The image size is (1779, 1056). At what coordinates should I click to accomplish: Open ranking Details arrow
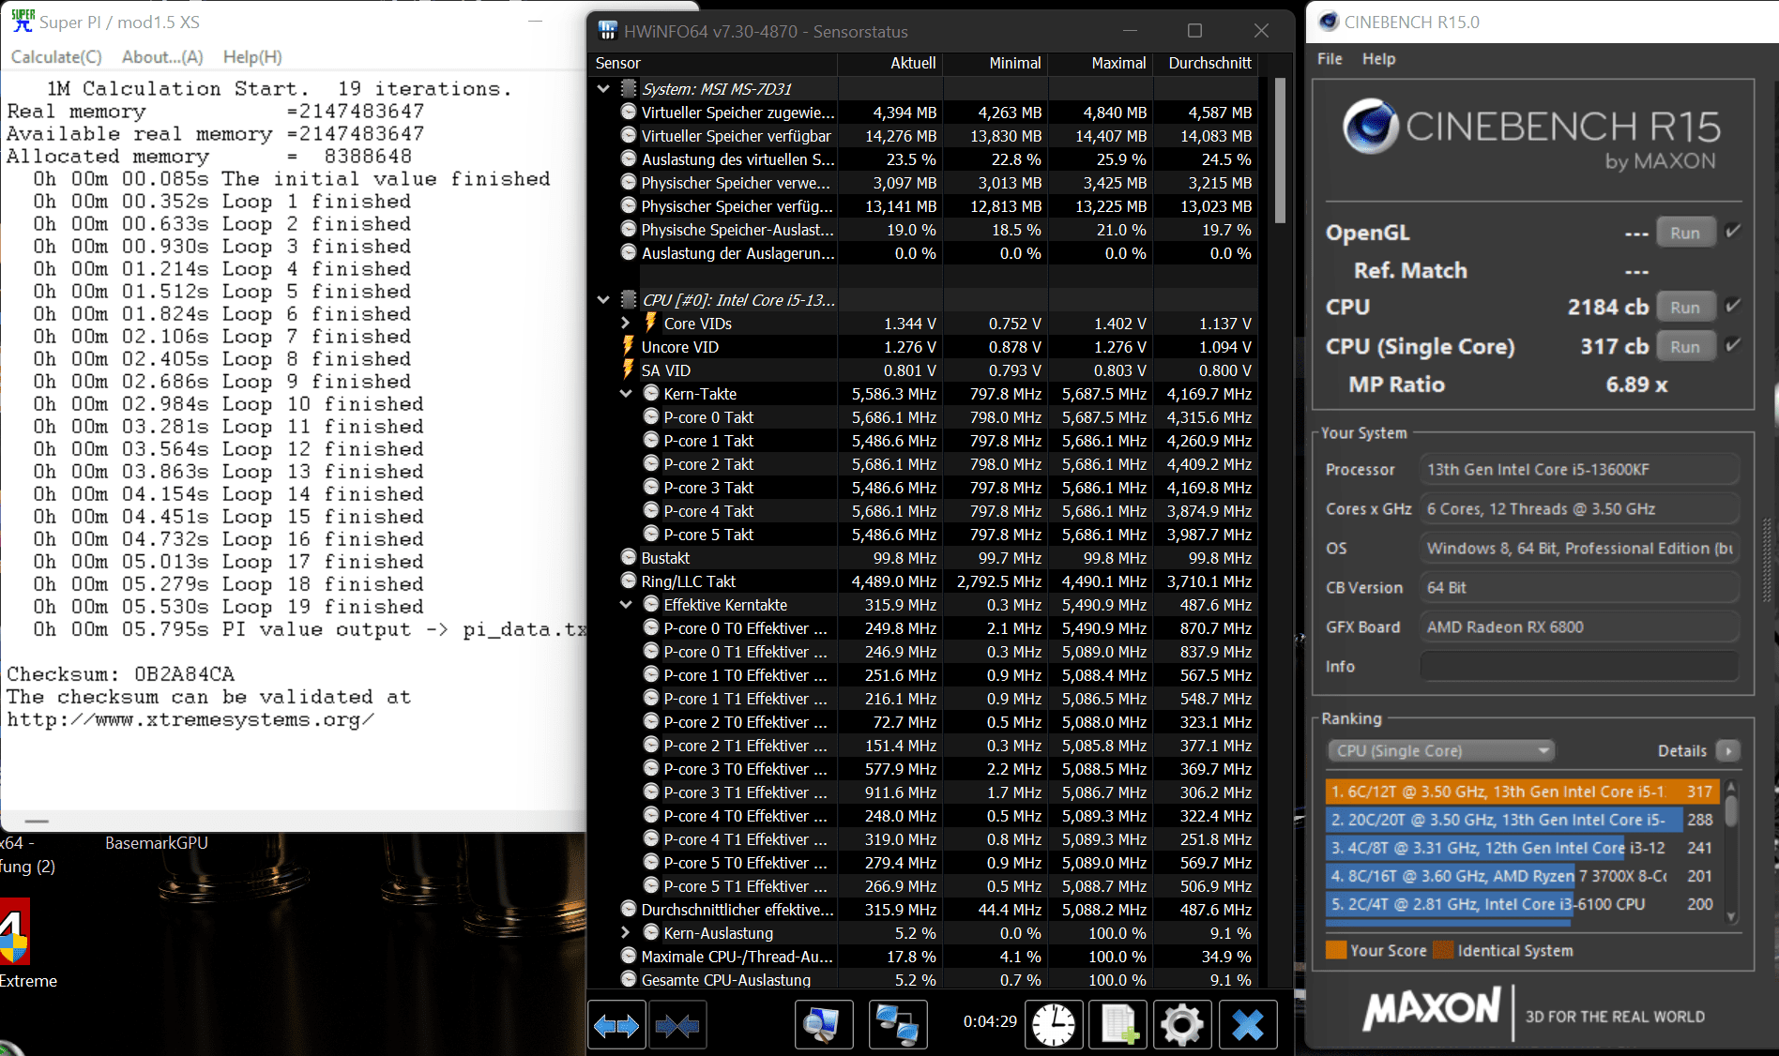tap(1727, 750)
